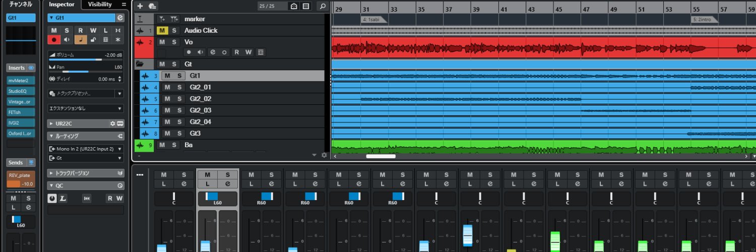Toggle musical timebase note icon in Inspector
The image size is (756, 252).
80,39
